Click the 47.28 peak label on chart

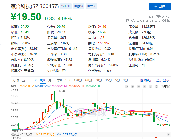(62, 91)
